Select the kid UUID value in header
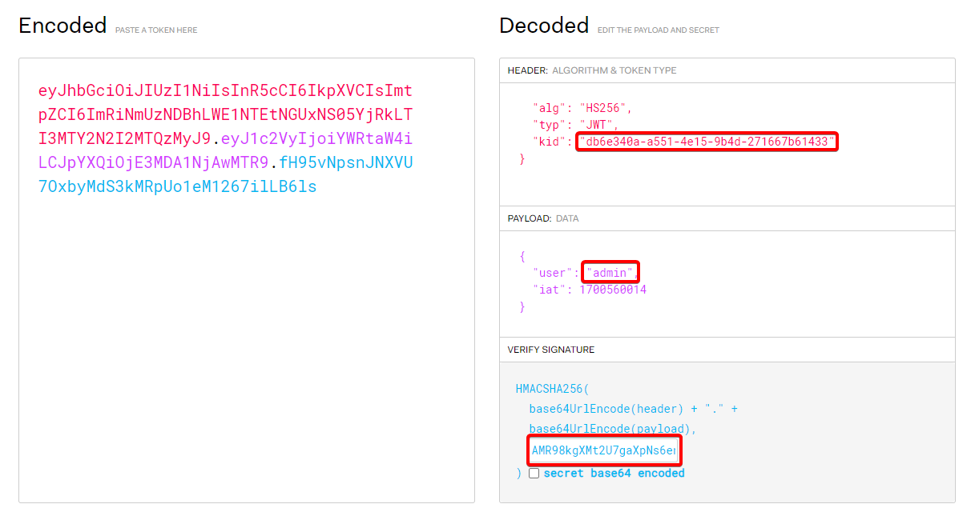The image size is (975, 508). (707, 142)
